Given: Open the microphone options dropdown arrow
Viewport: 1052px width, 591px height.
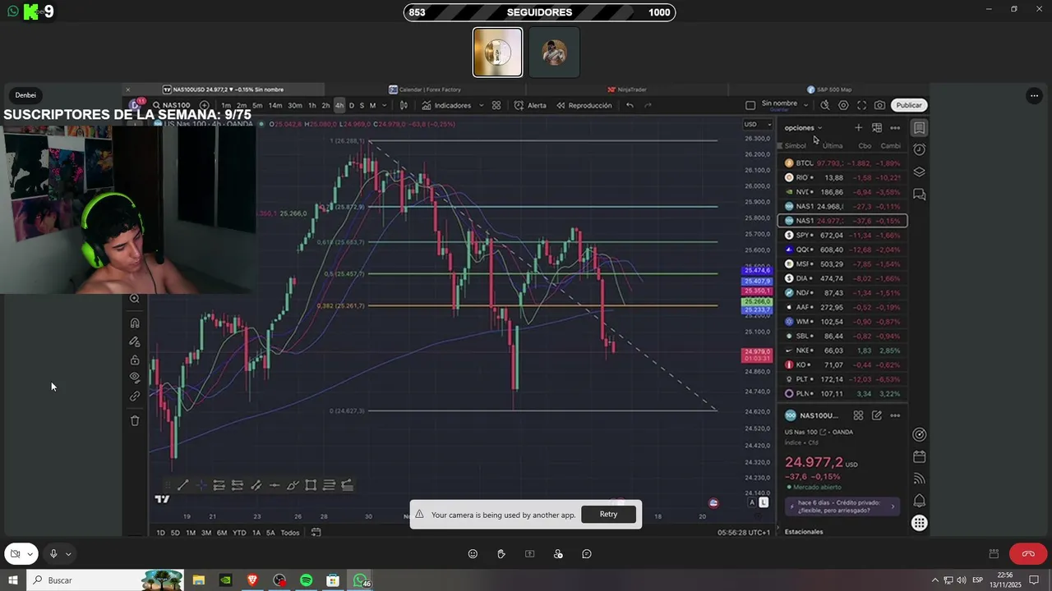Looking at the screenshot, I should [x=68, y=554].
